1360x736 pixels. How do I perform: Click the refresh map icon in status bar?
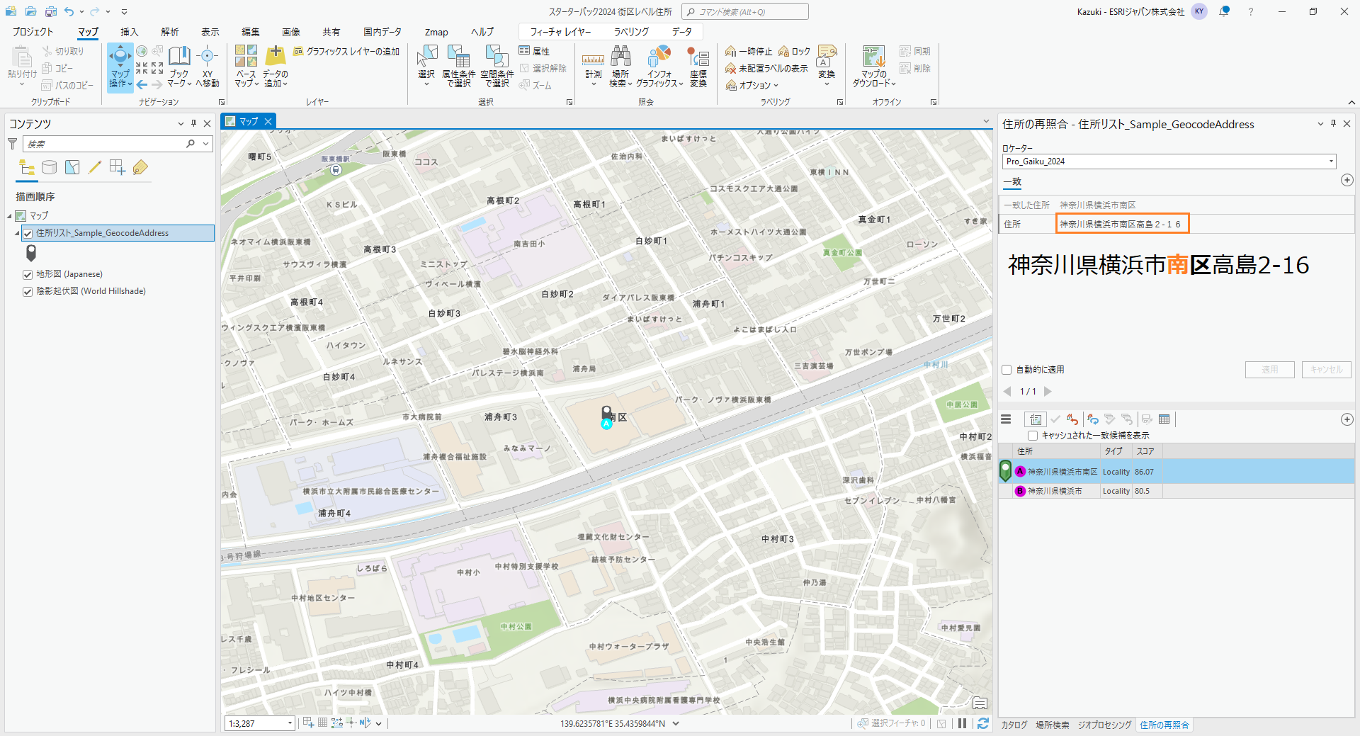tap(982, 723)
